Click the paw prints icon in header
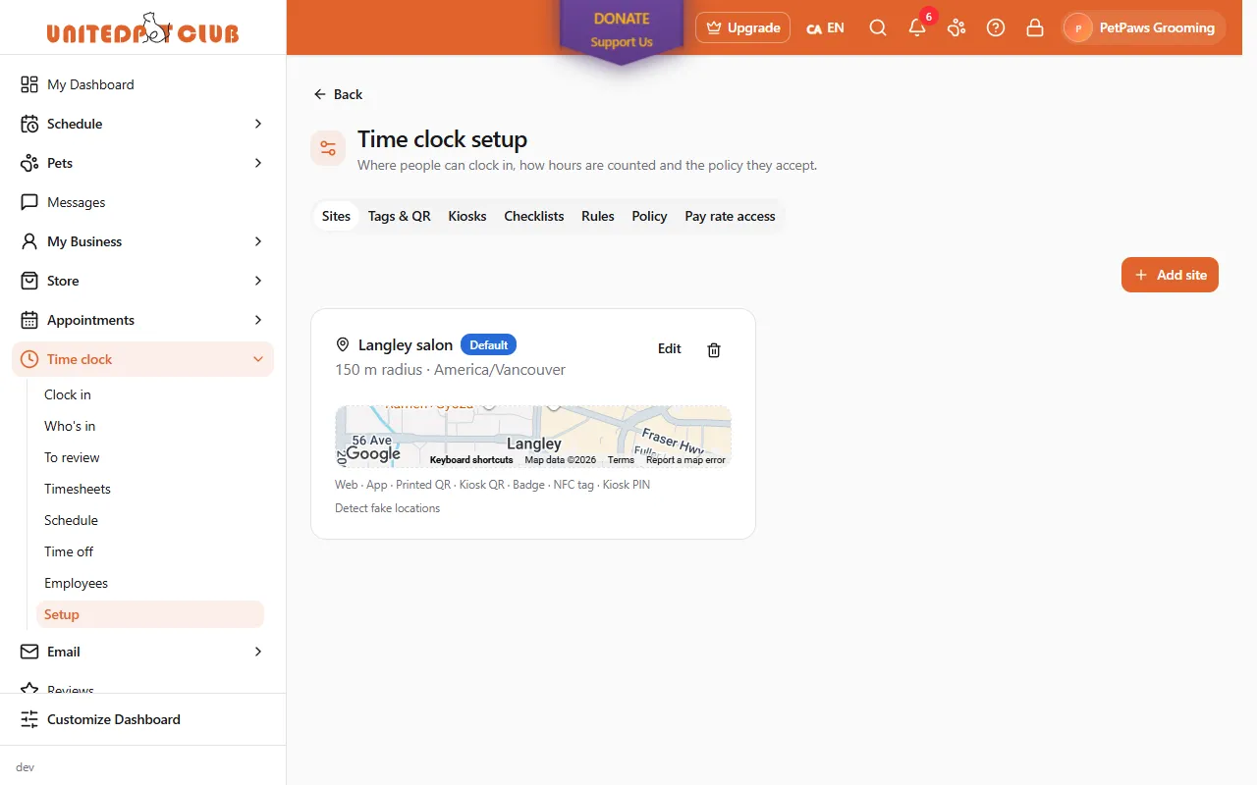 (x=956, y=27)
